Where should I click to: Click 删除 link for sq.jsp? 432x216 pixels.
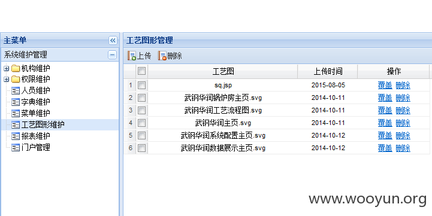point(403,86)
